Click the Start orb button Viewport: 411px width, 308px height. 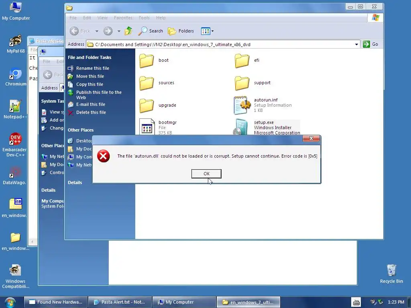pyautogui.click(x=10, y=302)
